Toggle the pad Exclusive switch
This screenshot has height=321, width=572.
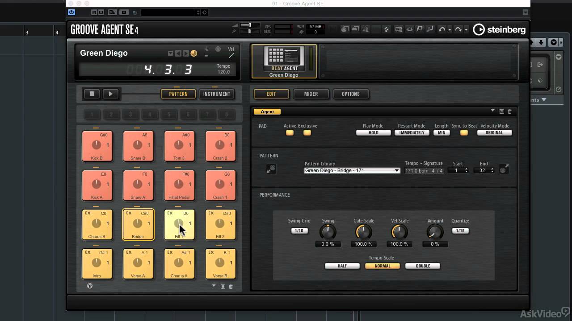pyautogui.click(x=307, y=132)
